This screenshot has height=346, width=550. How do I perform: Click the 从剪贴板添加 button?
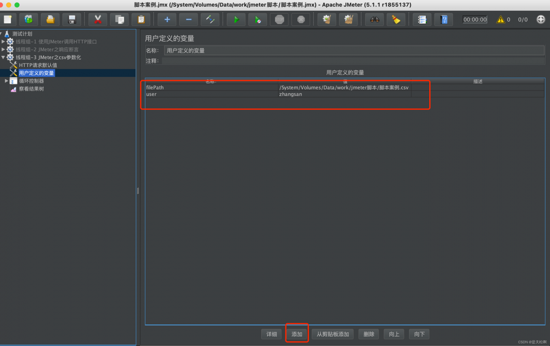[333, 334]
